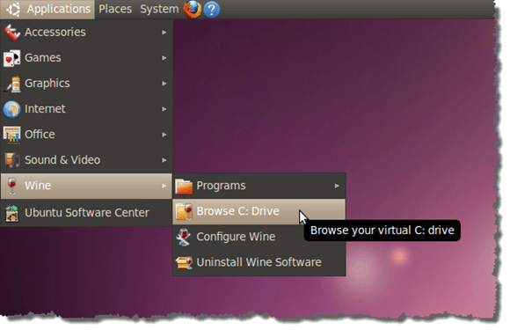Open Ubuntu Software Center menu entry
The height and width of the screenshot is (330, 510).
click(x=86, y=213)
